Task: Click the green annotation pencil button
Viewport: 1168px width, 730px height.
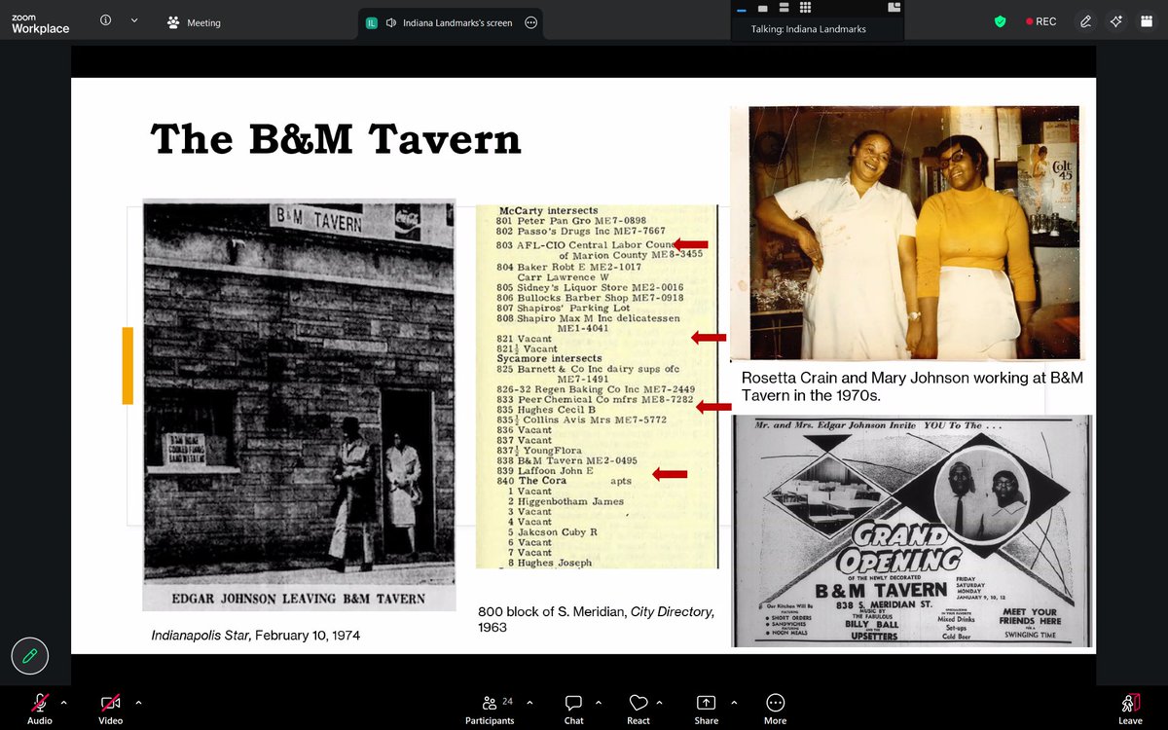Action: (x=30, y=655)
